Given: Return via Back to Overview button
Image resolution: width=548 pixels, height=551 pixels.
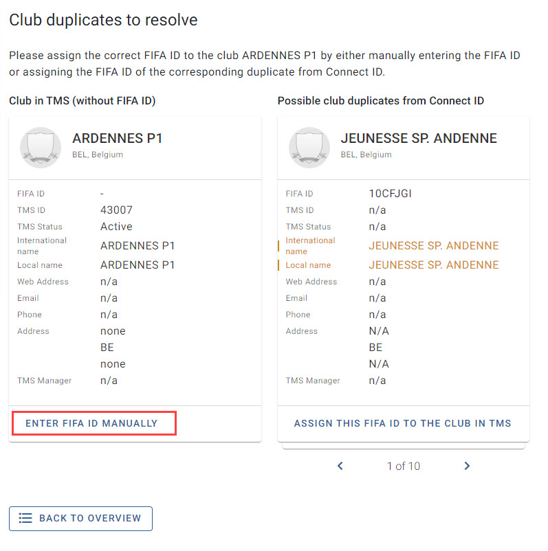Looking at the screenshot, I should pyautogui.click(x=80, y=518).
